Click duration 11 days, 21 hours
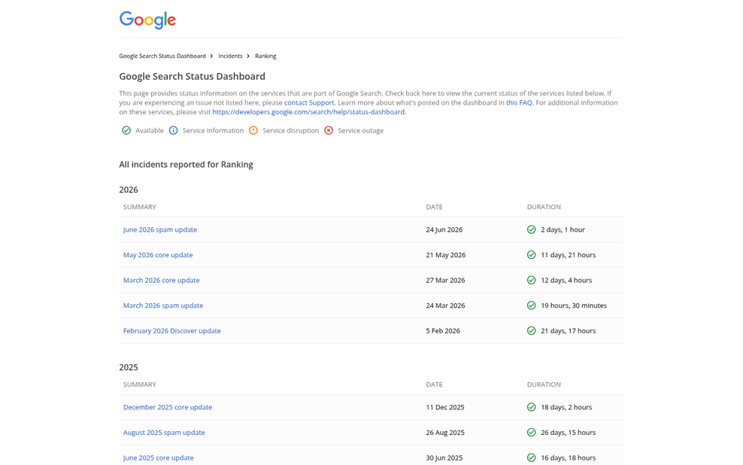The width and height of the screenshot is (743, 465). point(568,255)
